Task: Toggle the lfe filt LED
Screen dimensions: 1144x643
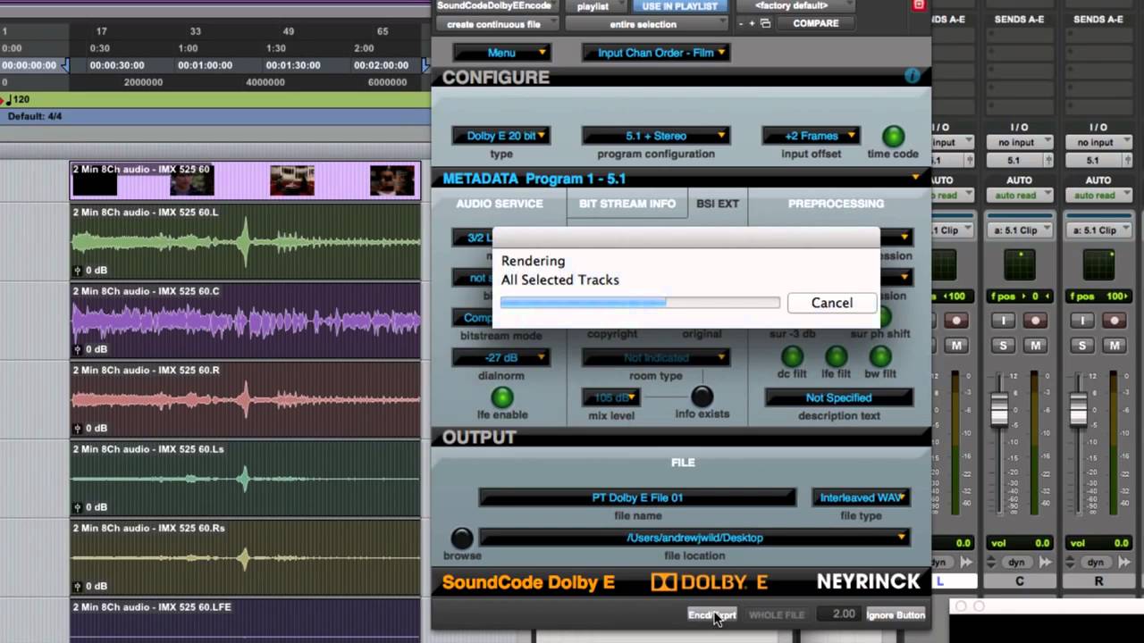Action: coord(836,357)
